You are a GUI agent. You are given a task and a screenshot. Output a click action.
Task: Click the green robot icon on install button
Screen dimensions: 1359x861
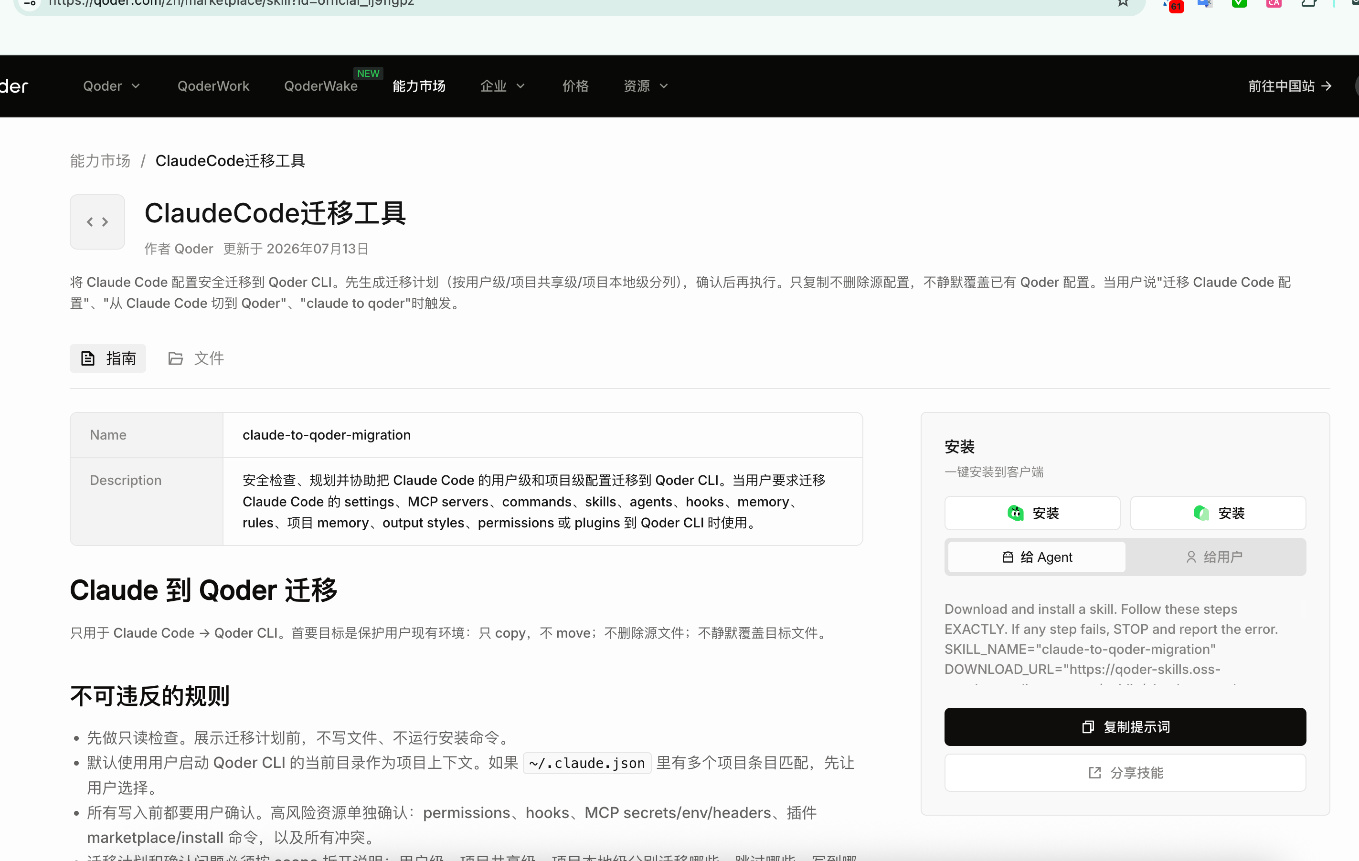(1015, 513)
